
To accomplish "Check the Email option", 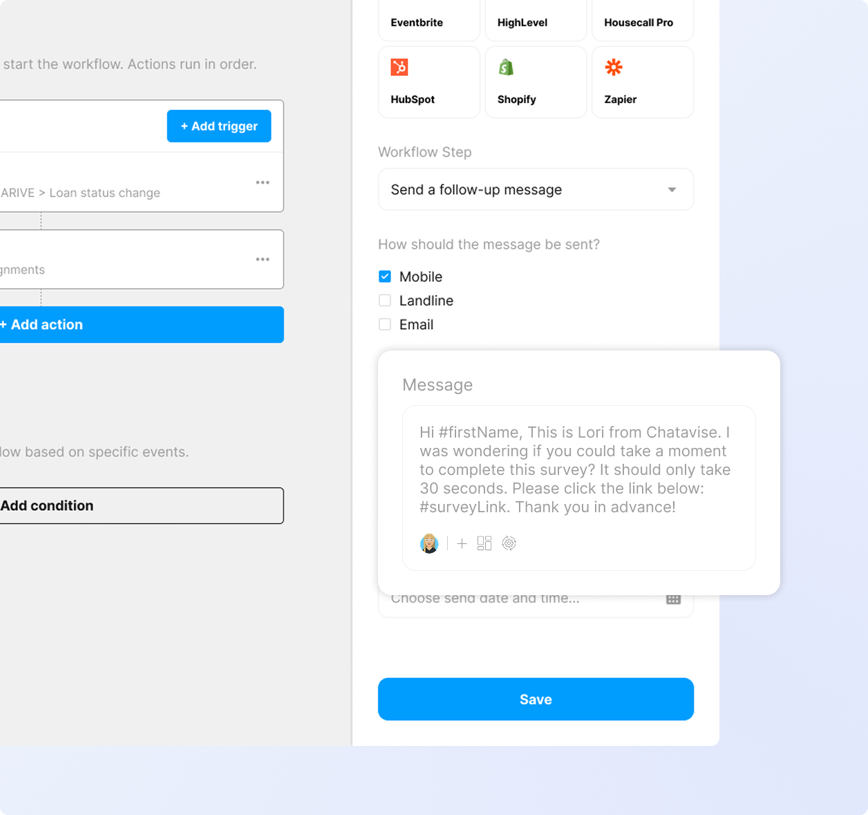I will click(x=385, y=324).
